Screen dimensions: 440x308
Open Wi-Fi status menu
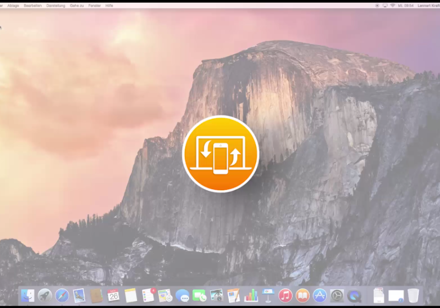tap(393, 5)
